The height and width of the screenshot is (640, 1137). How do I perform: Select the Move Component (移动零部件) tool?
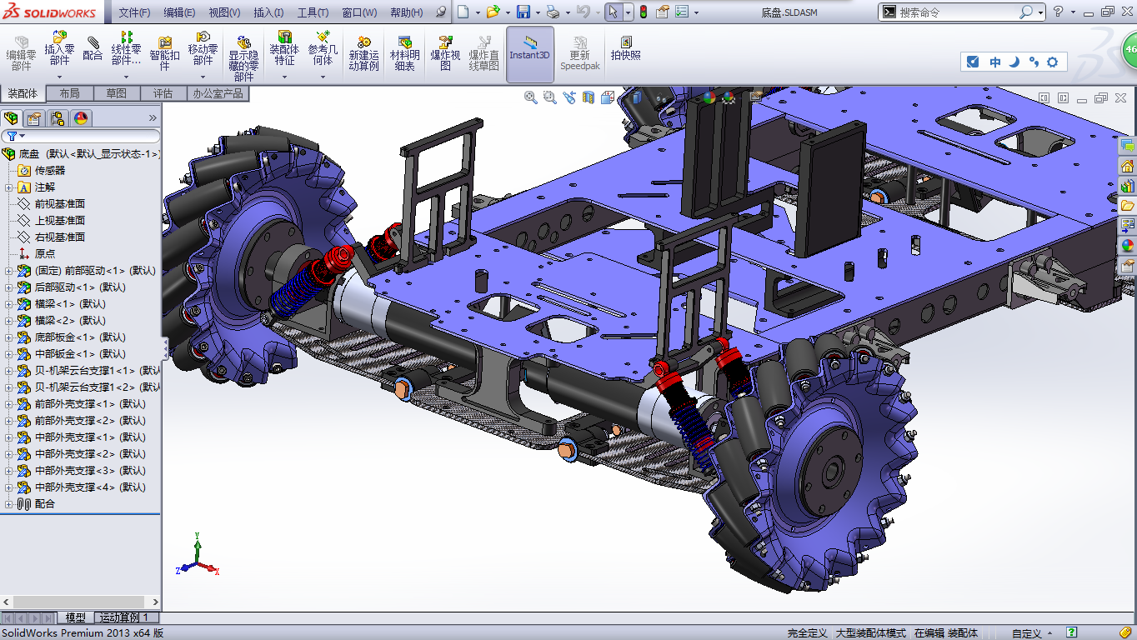click(x=203, y=48)
